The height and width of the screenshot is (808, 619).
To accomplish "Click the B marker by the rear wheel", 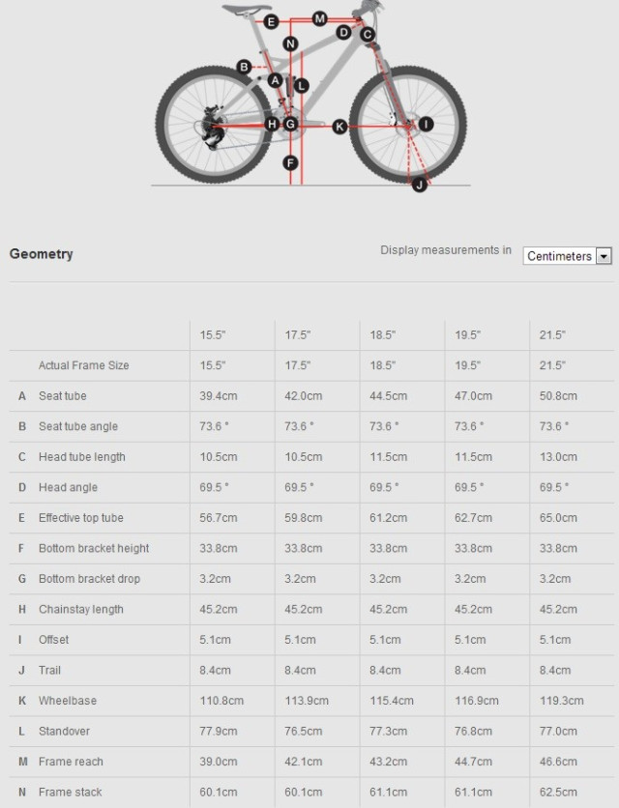I will pyautogui.click(x=244, y=67).
